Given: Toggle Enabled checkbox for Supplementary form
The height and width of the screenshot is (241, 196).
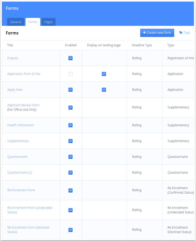Looking at the screenshot, I should 71,141.
